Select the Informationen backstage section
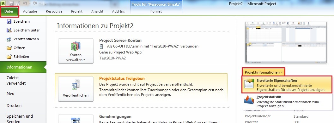 tap(23, 67)
